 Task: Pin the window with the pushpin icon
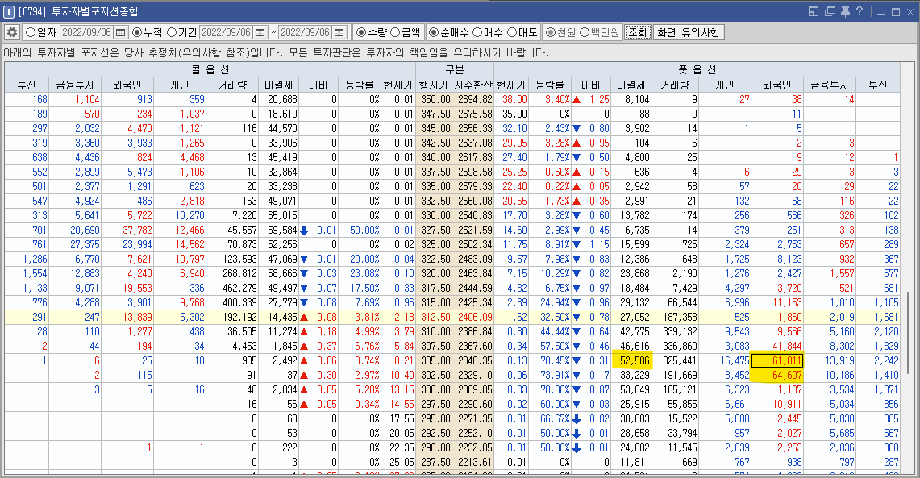[845, 11]
